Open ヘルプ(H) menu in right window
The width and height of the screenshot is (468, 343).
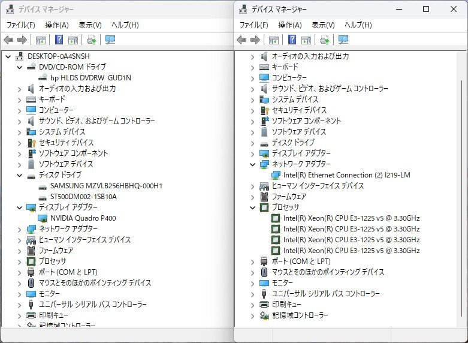[358, 25]
